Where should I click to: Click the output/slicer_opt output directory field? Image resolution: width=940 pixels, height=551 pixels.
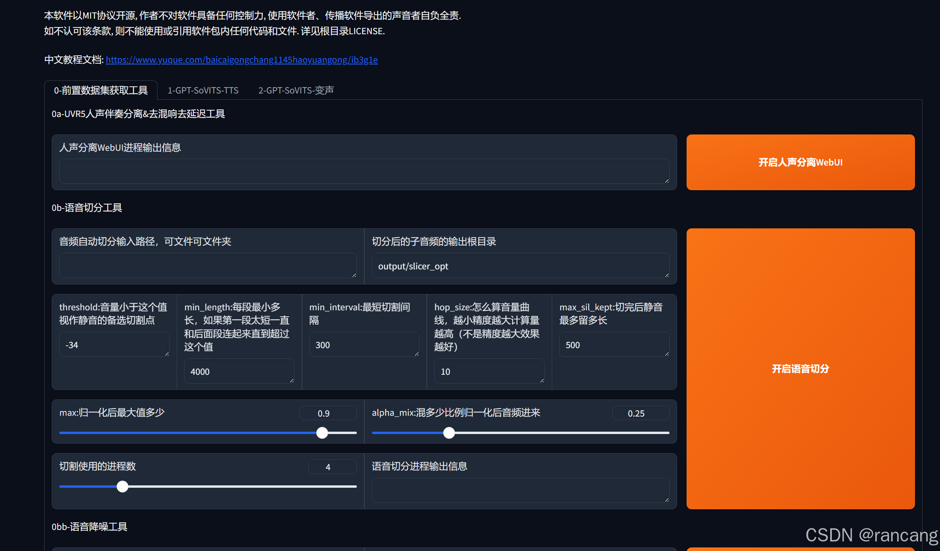[x=520, y=266]
